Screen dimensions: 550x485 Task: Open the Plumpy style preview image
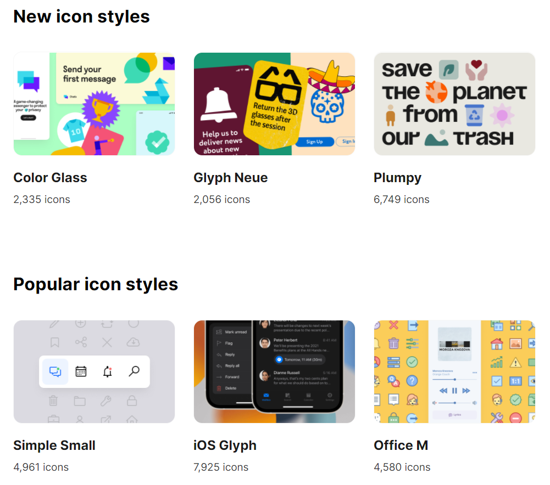click(454, 104)
